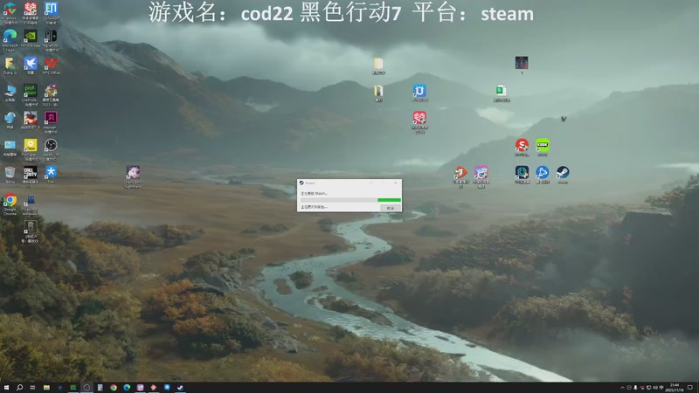
Task: Open the green KOOK desktop shortcut
Action: tap(542, 145)
